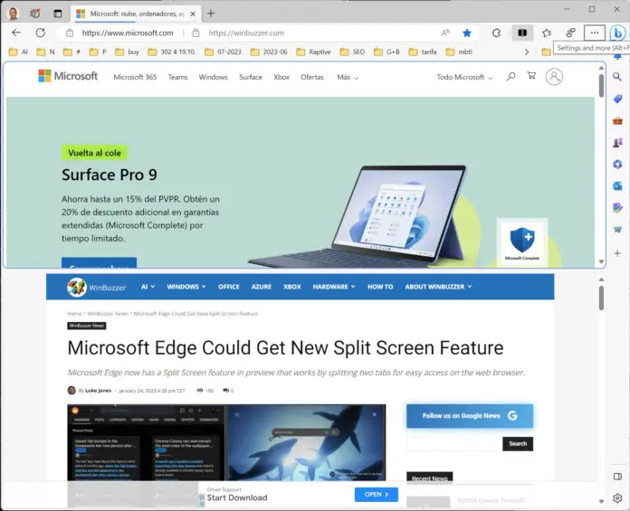Open AZURE in WinBuzzer nav
The width and height of the screenshot is (630, 511).
coord(262,287)
